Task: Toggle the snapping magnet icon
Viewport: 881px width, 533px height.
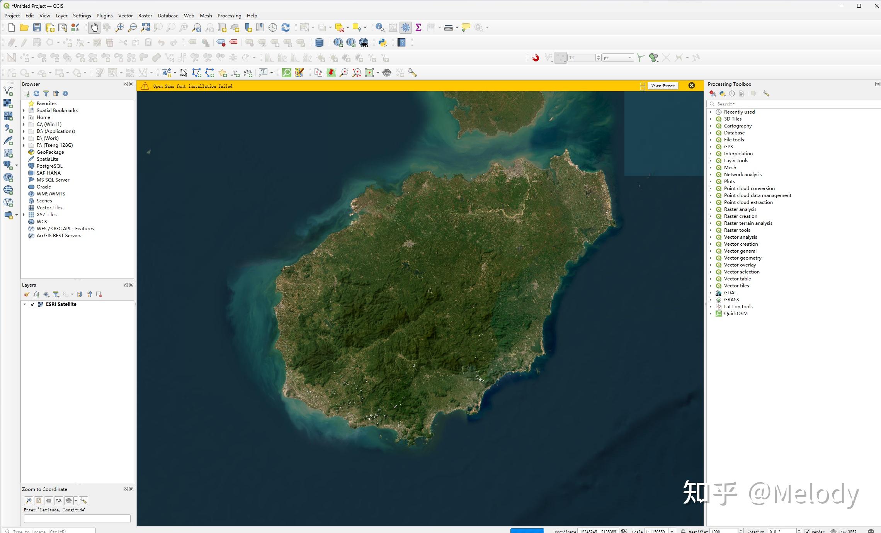Action: pos(535,58)
